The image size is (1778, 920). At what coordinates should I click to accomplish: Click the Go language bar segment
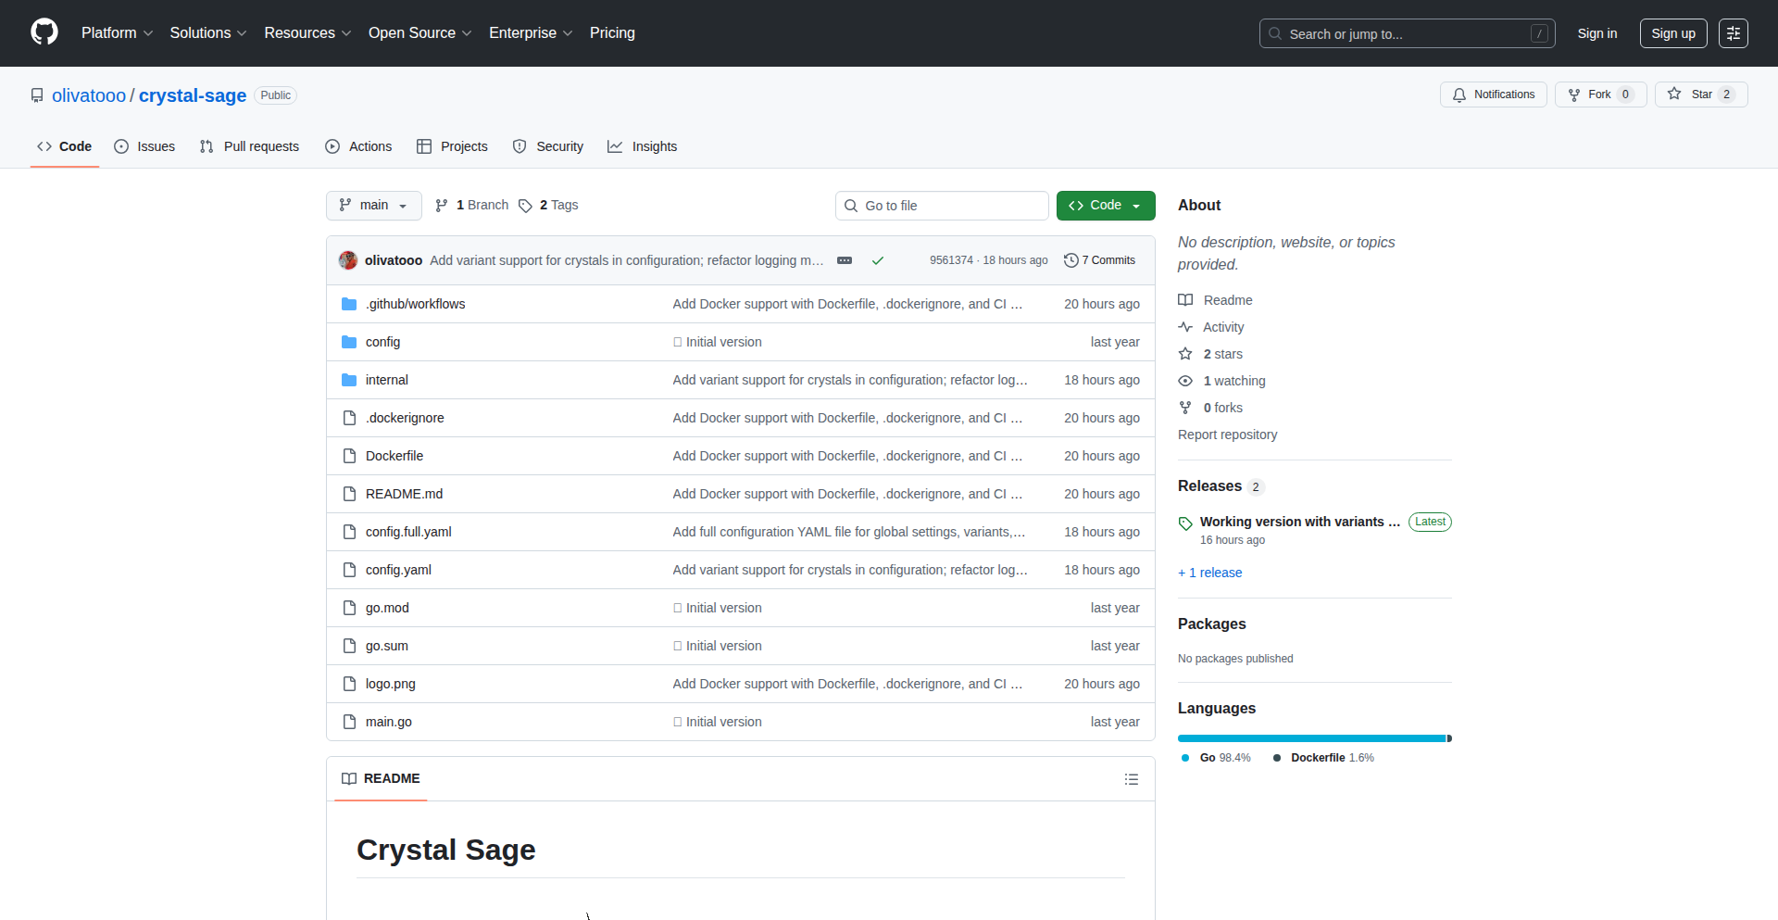(1310, 738)
